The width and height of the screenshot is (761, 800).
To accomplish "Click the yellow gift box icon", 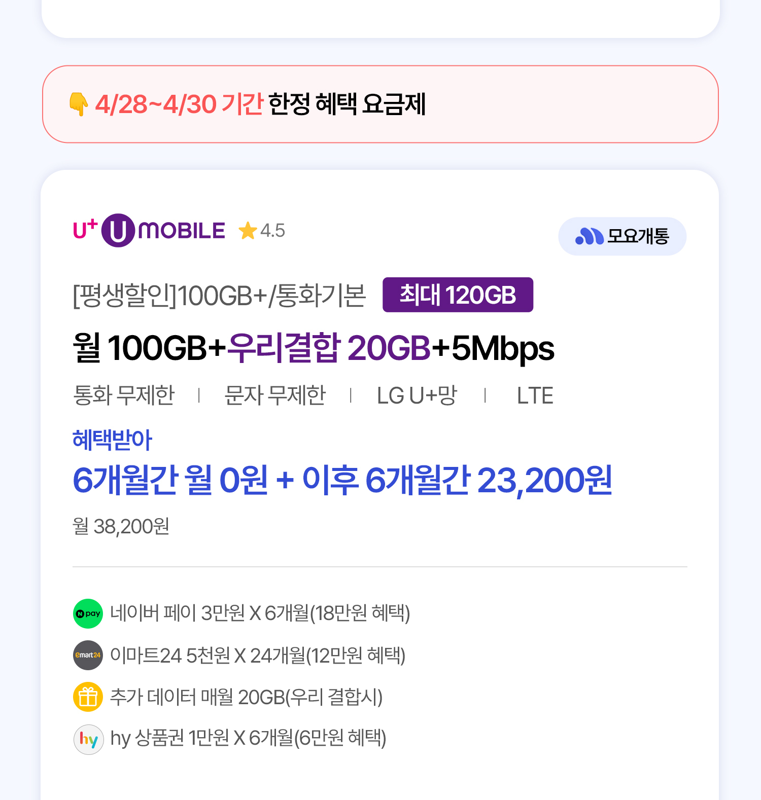I will tap(88, 697).
